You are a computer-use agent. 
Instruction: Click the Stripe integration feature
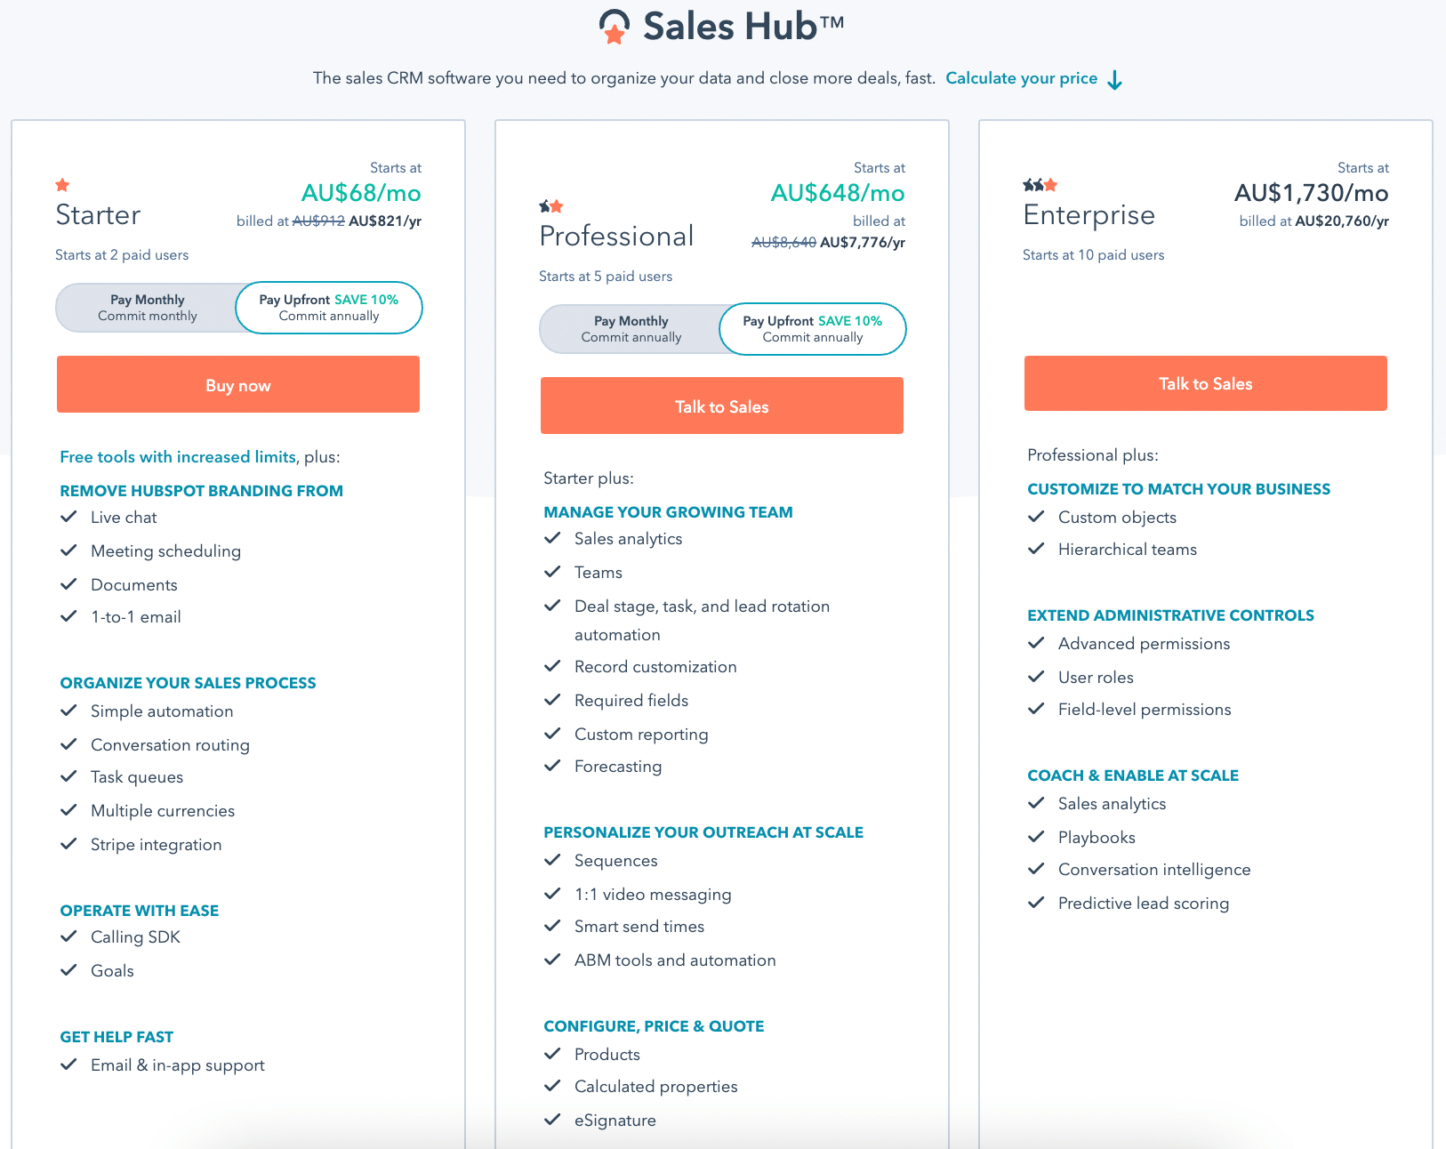click(x=157, y=845)
